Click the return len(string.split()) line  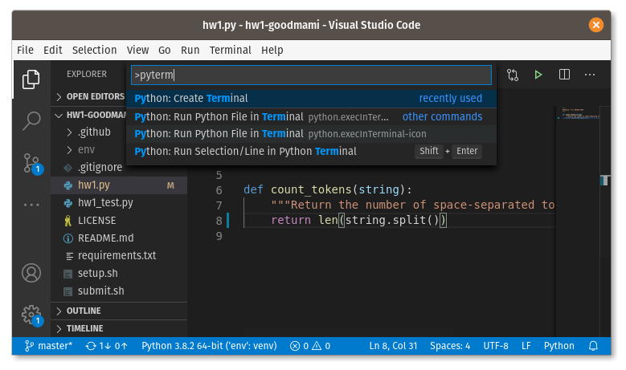(359, 220)
